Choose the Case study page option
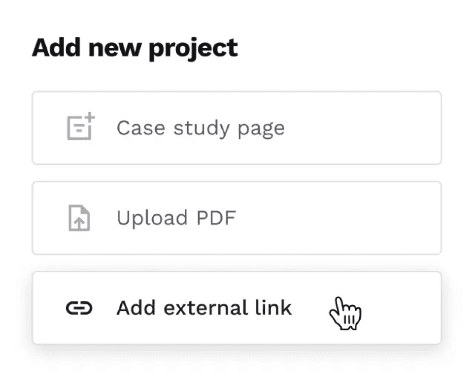 [237, 127]
